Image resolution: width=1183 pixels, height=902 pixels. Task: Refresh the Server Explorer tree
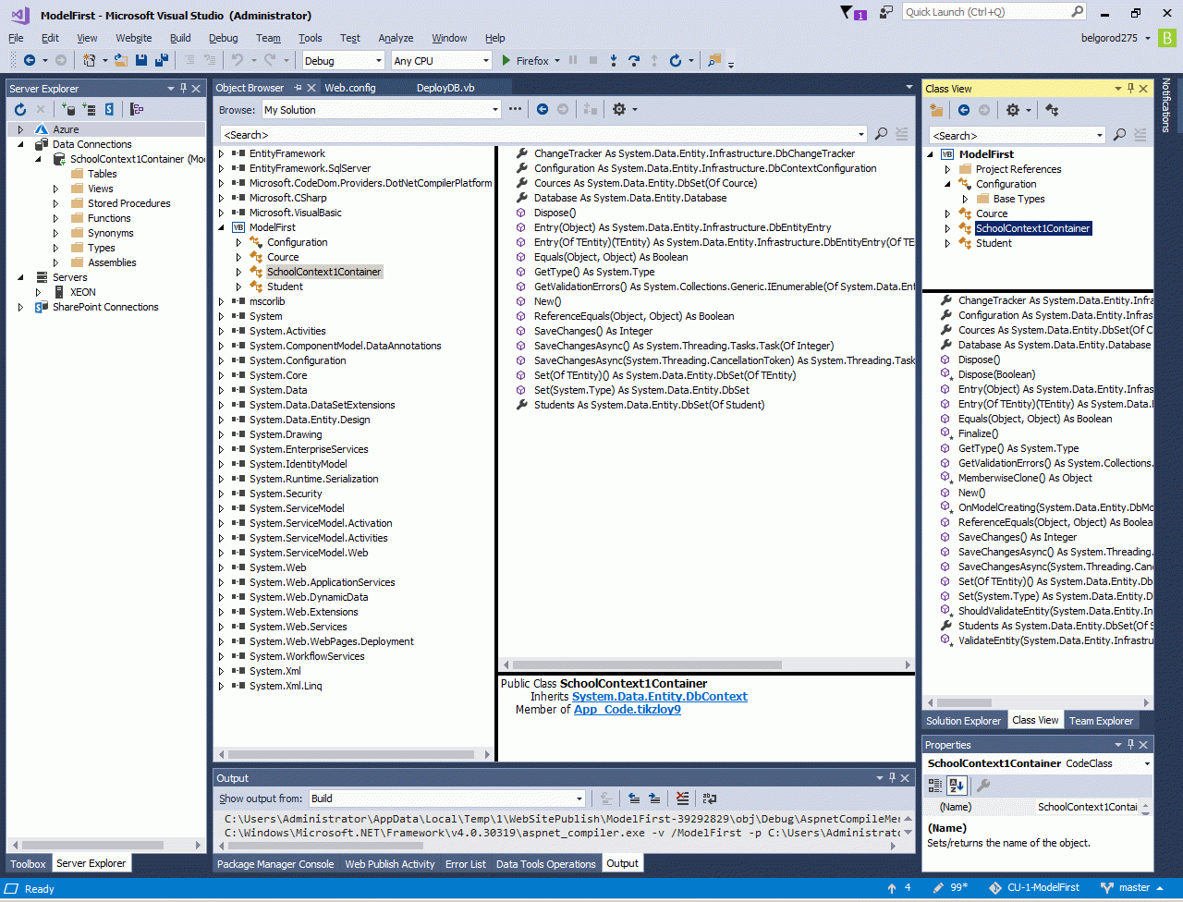click(x=20, y=109)
